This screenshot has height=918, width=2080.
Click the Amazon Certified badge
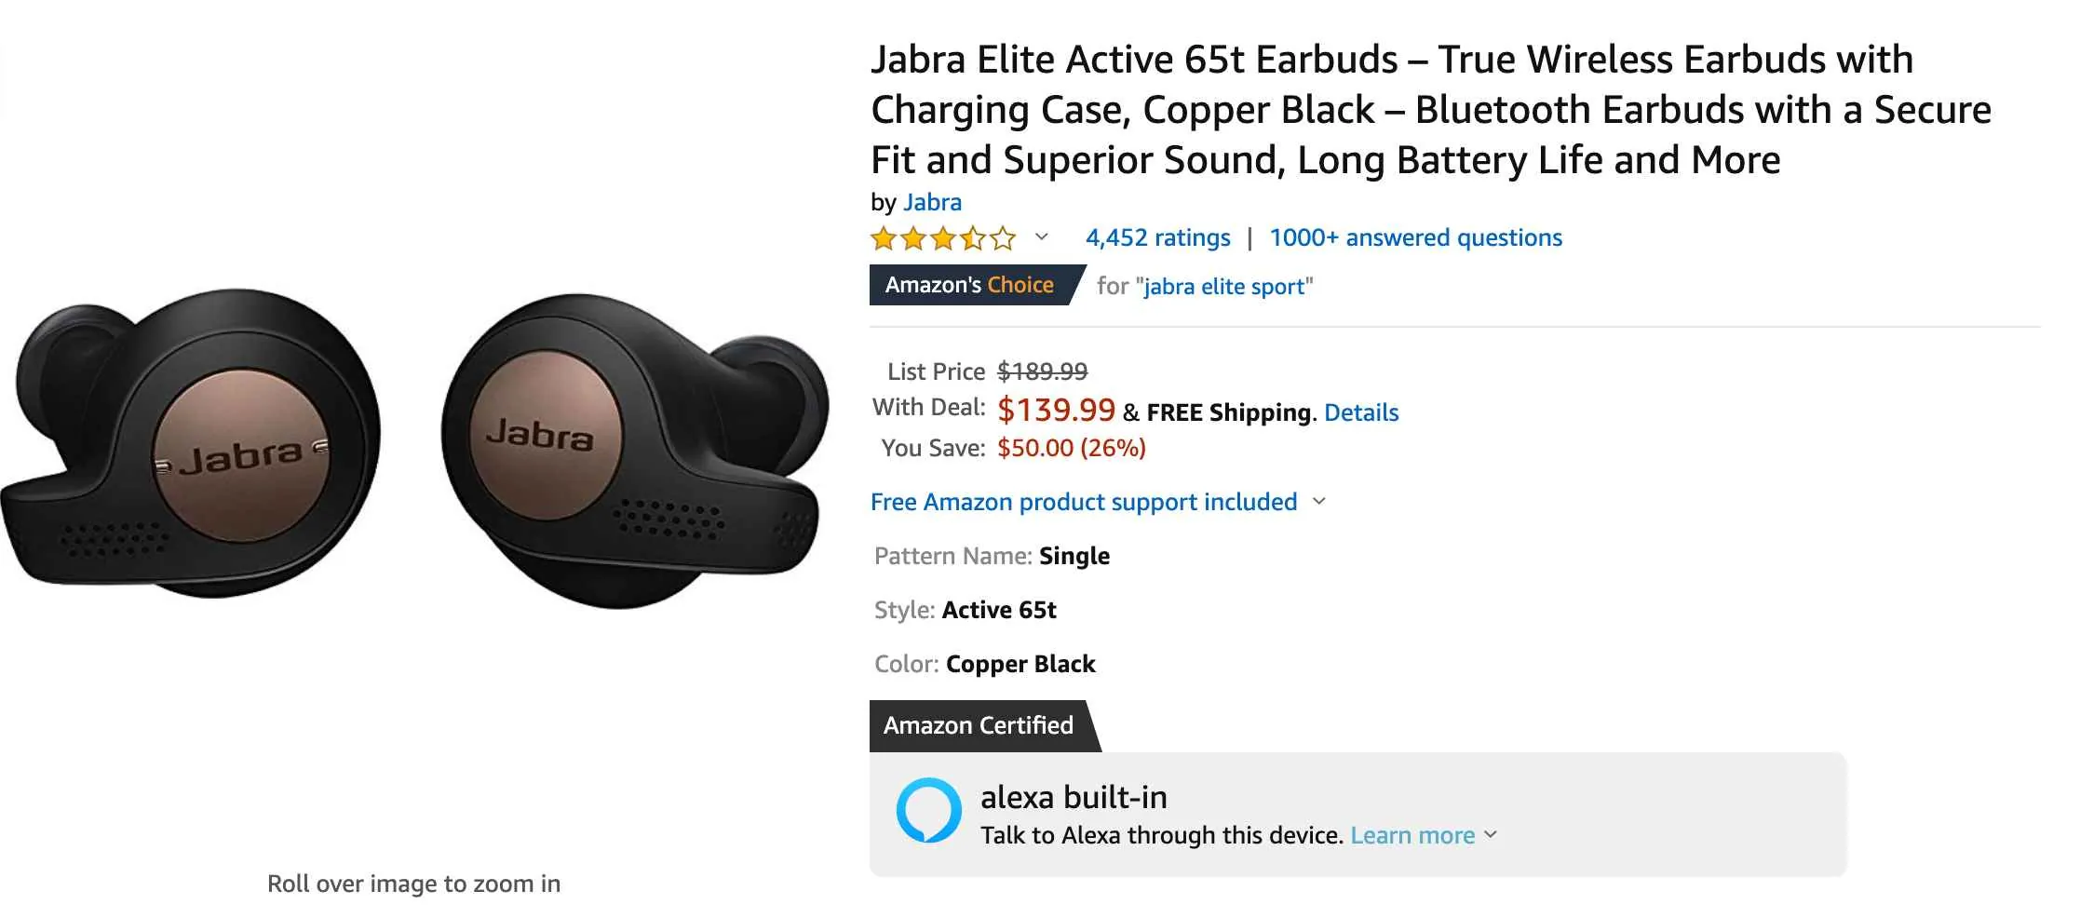(x=978, y=725)
